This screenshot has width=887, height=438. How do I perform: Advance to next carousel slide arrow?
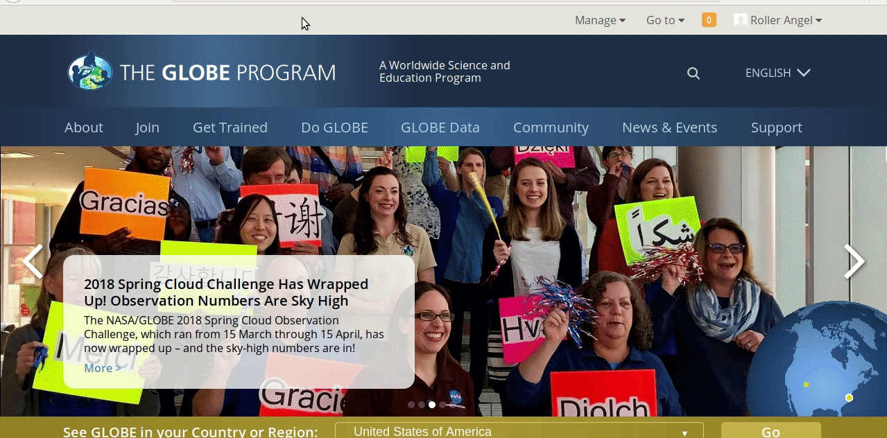854,261
